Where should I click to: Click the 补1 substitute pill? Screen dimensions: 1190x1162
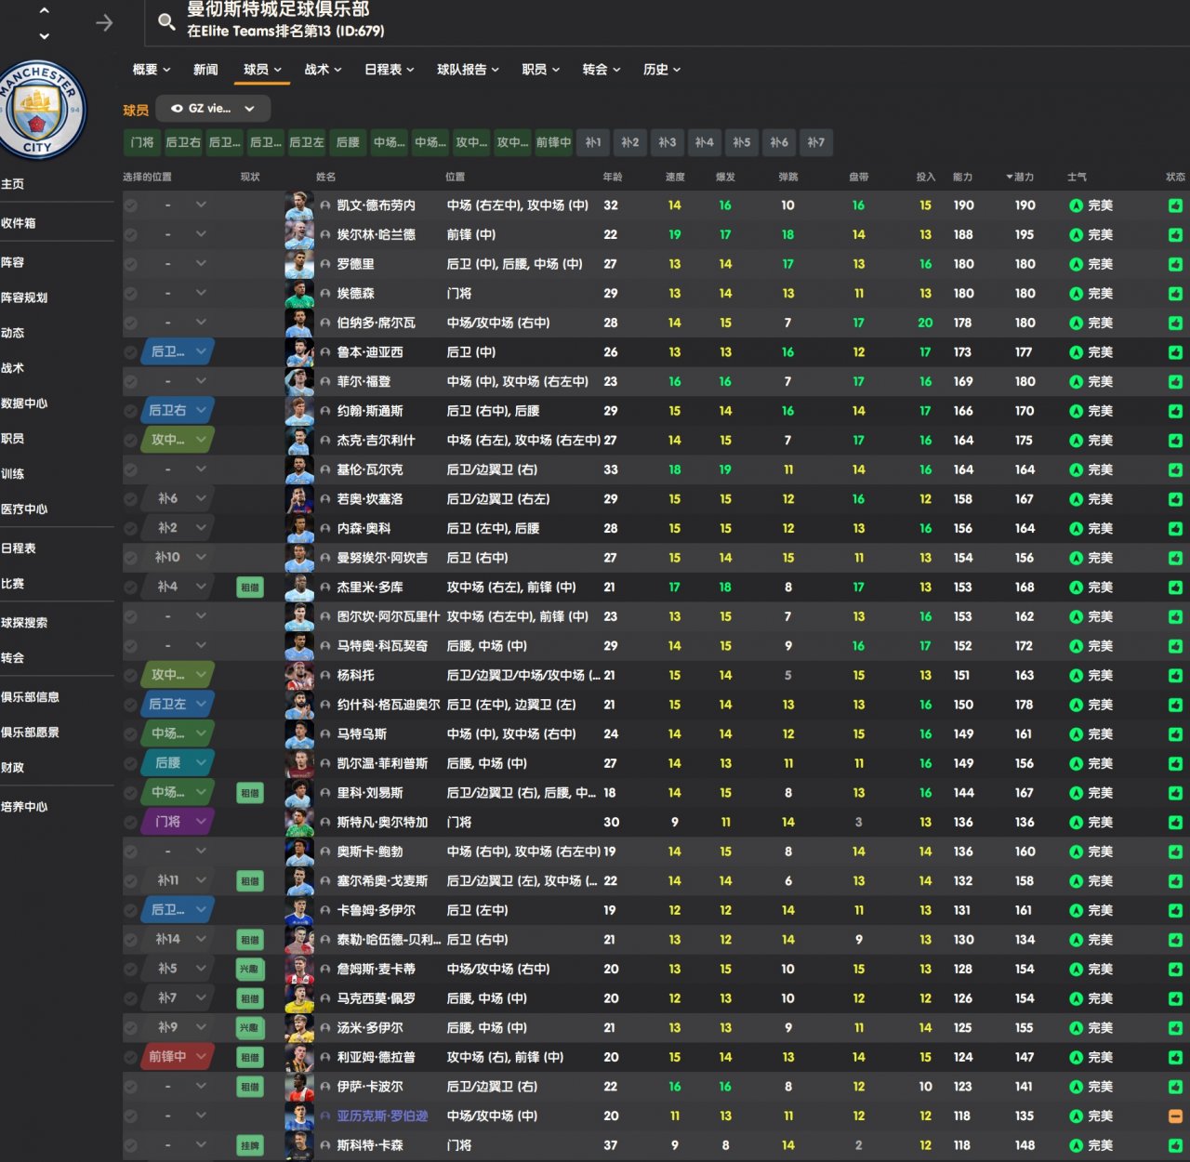[593, 142]
